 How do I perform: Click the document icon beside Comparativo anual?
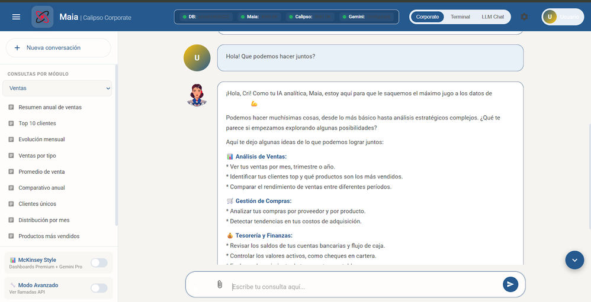point(11,188)
